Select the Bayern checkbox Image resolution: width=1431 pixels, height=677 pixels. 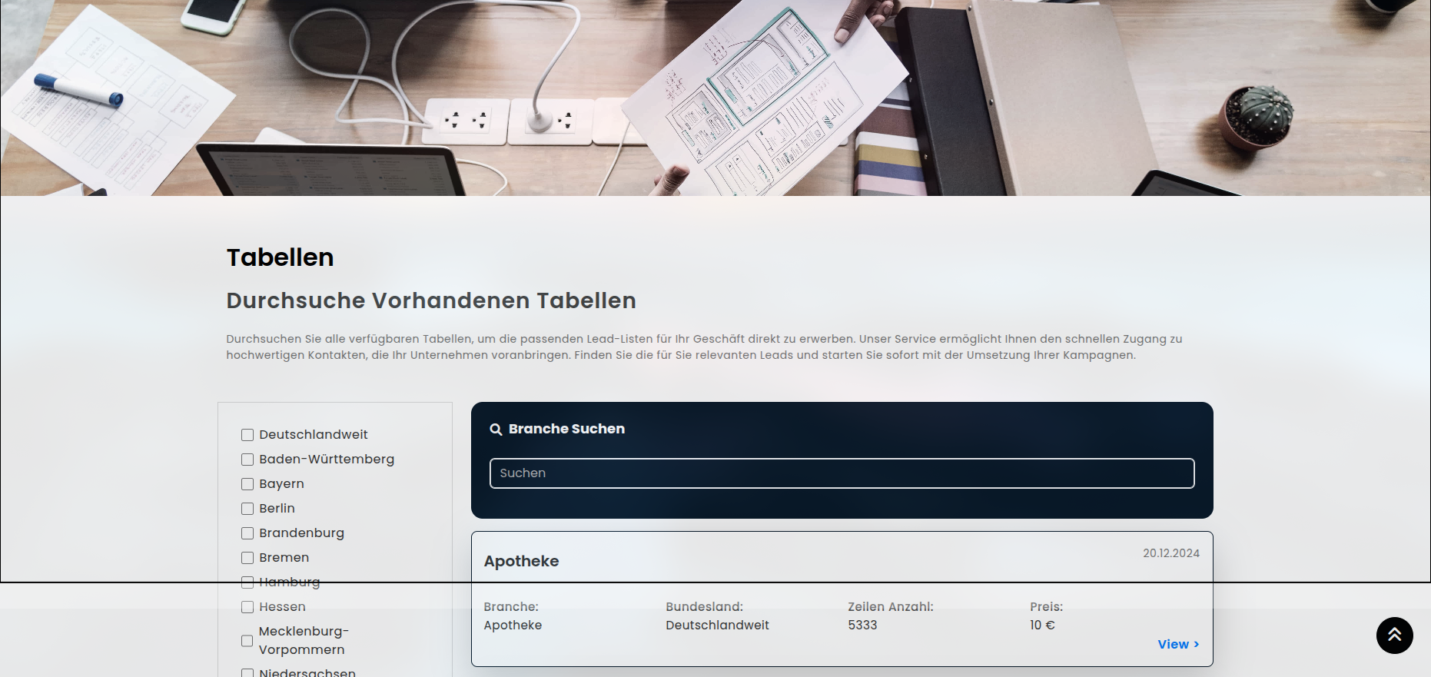coord(247,484)
